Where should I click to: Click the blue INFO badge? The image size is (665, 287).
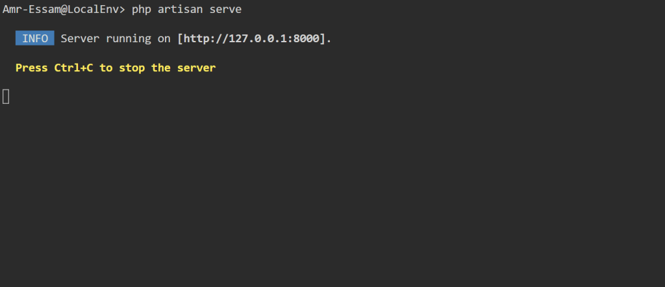(35, 38)
